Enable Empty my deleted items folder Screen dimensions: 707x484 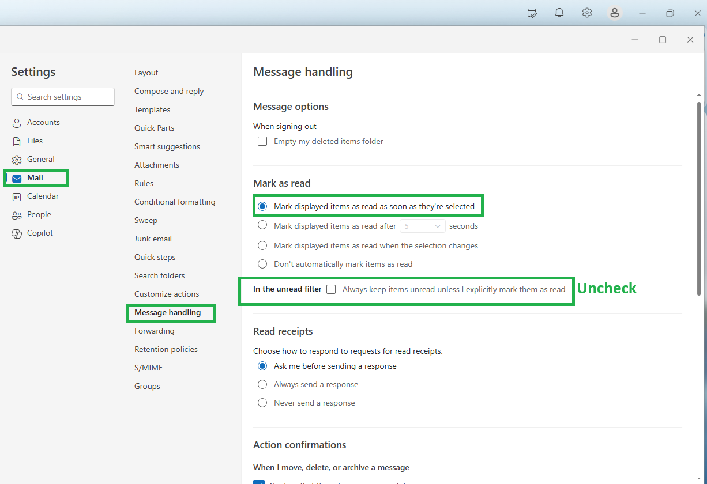coord(262,141)
